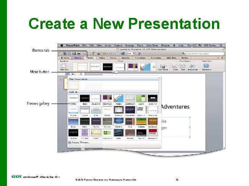Open the Arrange menu

pyautogui.click(x=130, y=45)
